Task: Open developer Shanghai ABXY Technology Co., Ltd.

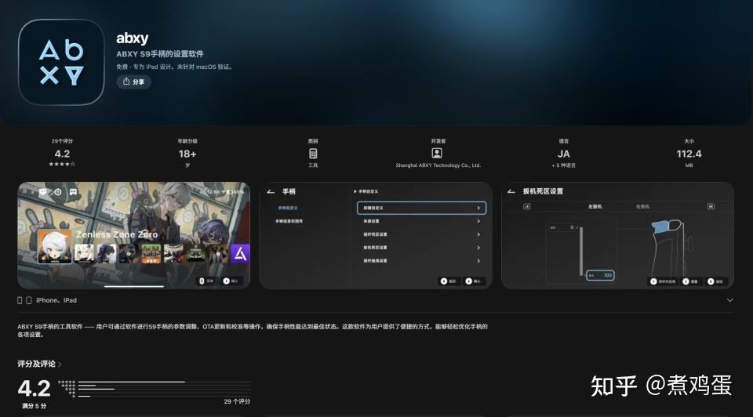Action: (x=438, y=165)
